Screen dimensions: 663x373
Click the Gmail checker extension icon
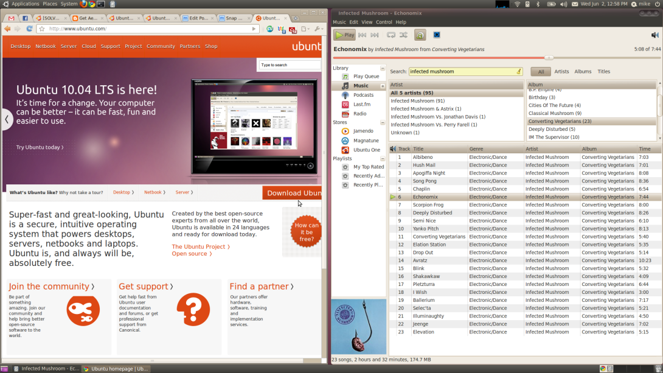pyautogui.click(x=293, y=29)
